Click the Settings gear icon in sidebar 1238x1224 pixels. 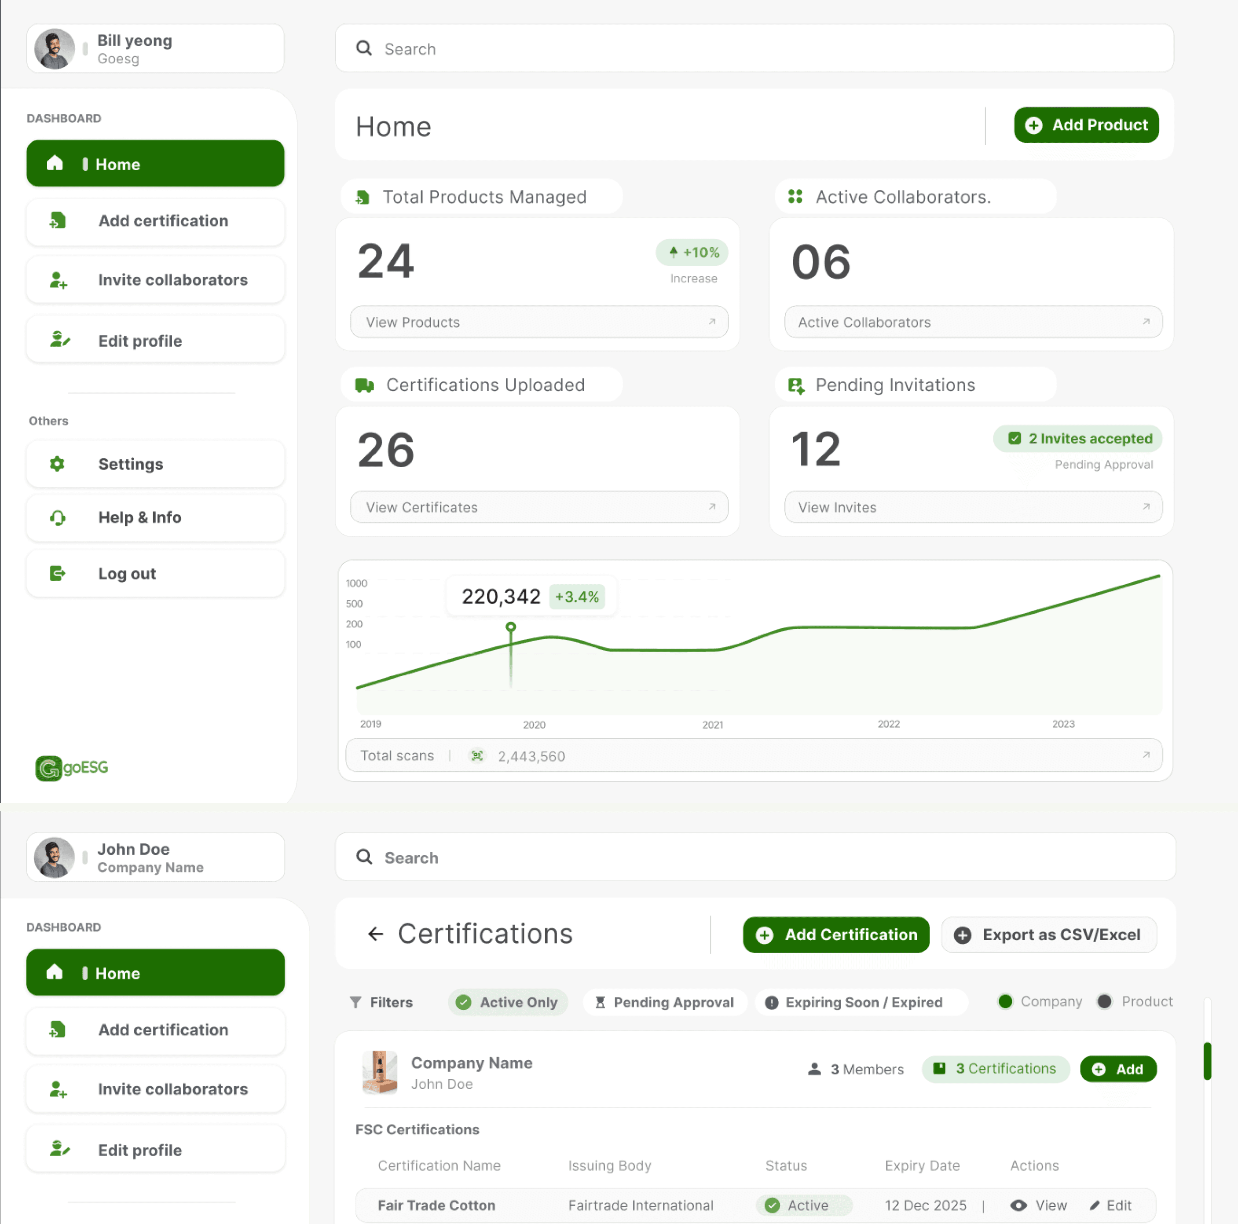(x=58, y=464)
